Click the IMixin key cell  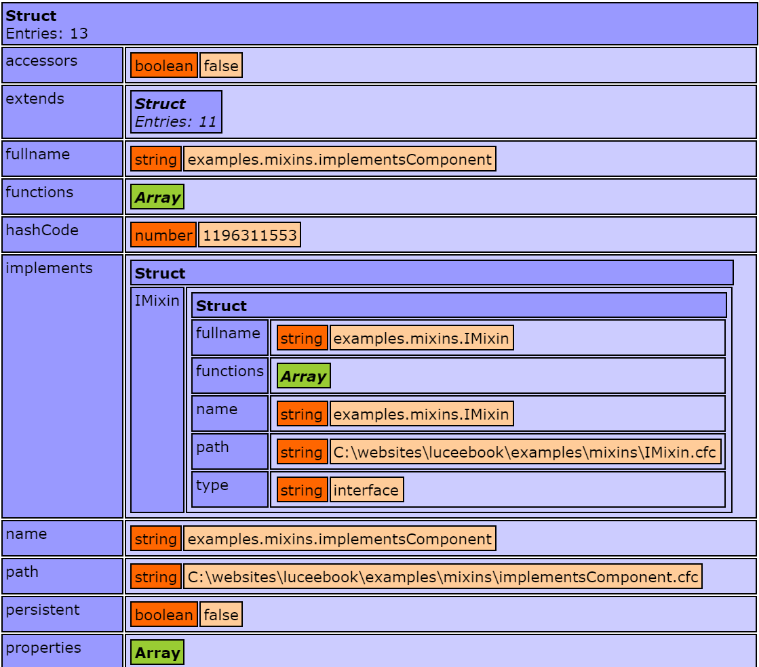tap(157, 400)
